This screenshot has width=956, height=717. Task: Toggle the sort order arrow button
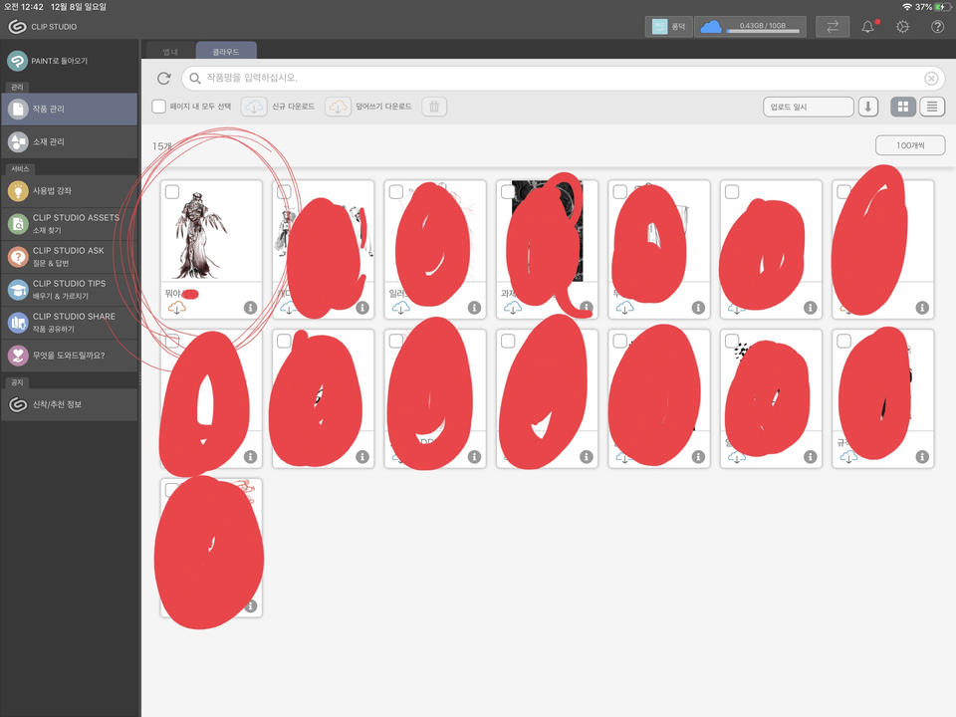868,107
